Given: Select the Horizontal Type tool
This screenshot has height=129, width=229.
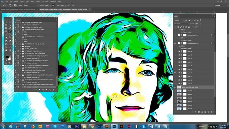Looking at the screenshot, I should tap(10, 44).
